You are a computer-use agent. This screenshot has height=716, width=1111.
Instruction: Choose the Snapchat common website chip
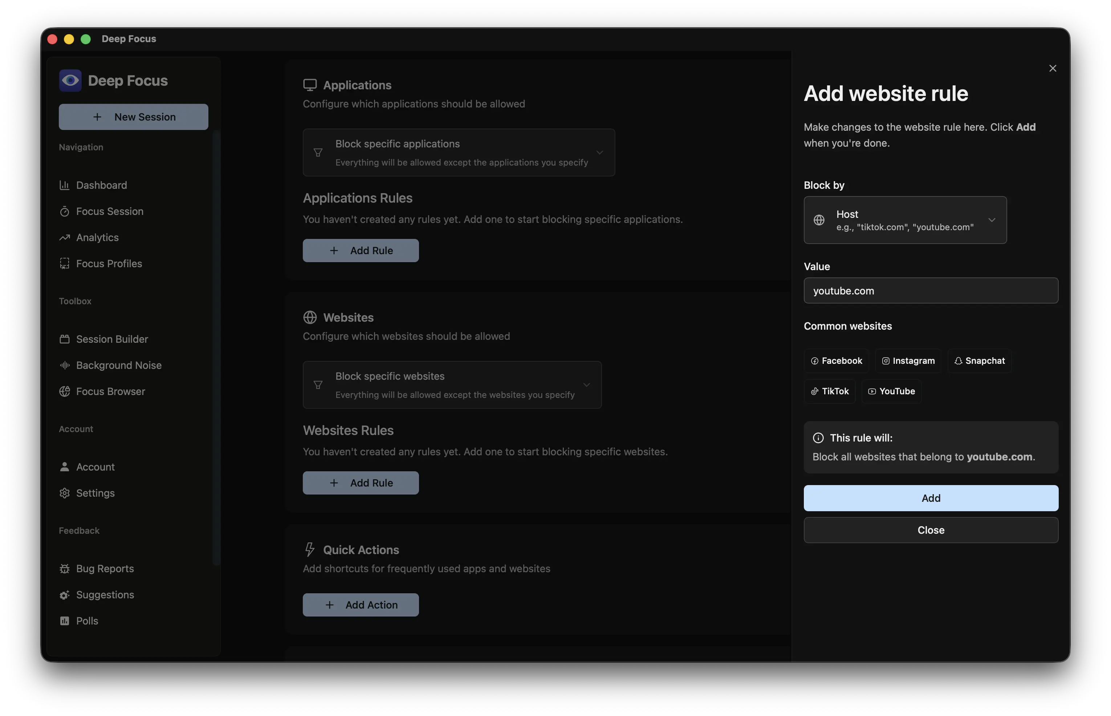[x=980, y=361]
